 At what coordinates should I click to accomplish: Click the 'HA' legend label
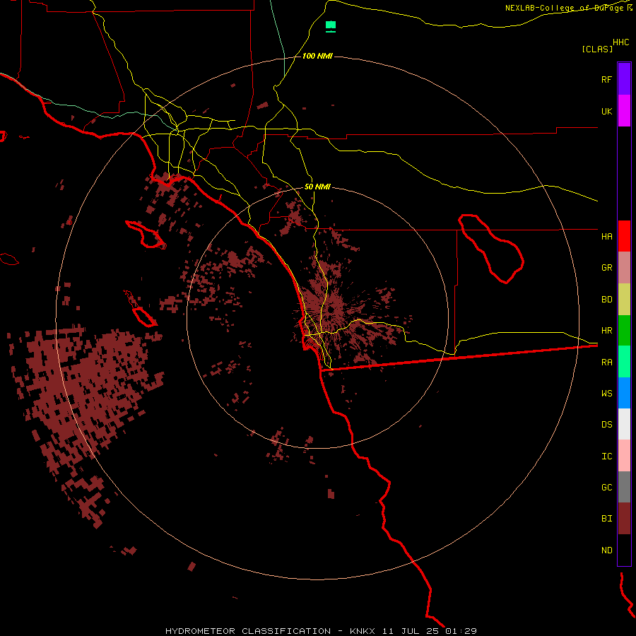point(606,236)
